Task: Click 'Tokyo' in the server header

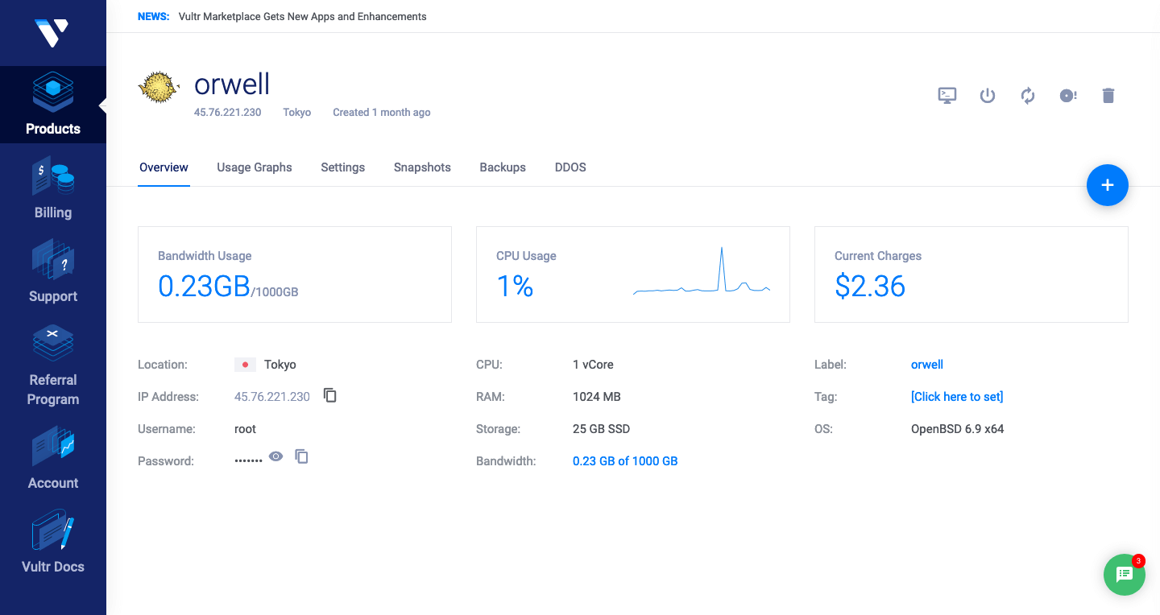Action: coord(297,112)
